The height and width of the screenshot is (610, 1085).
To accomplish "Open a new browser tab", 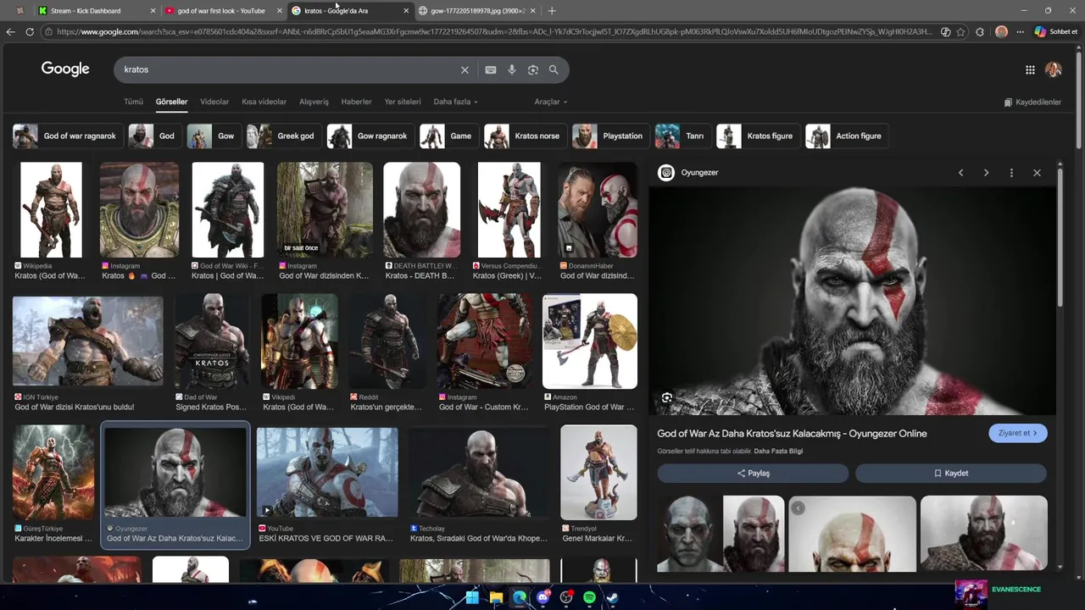I will [552, 11].
